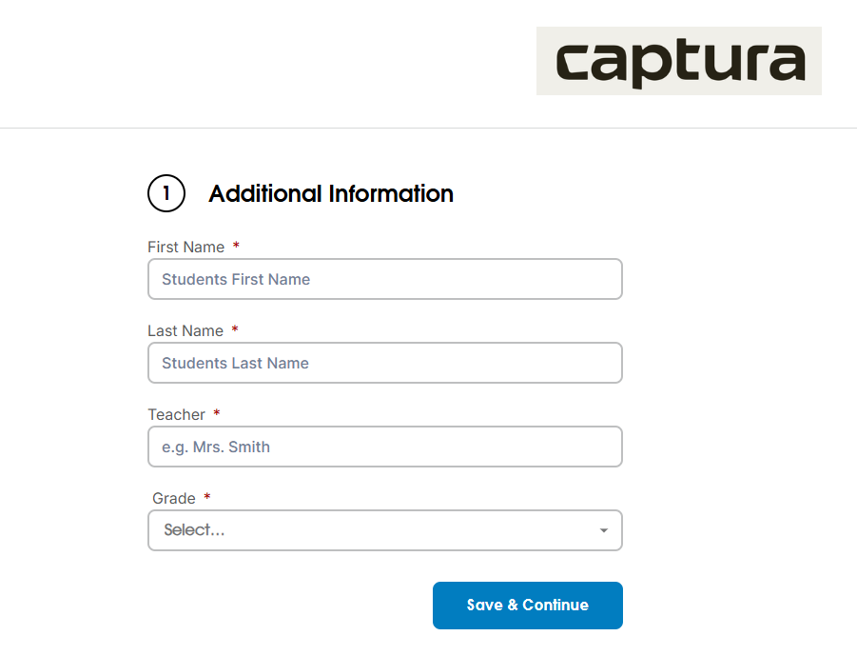Click the red asterisk beside First Name
The width and height of the screenshot is (857, 656).
[236, 245]
